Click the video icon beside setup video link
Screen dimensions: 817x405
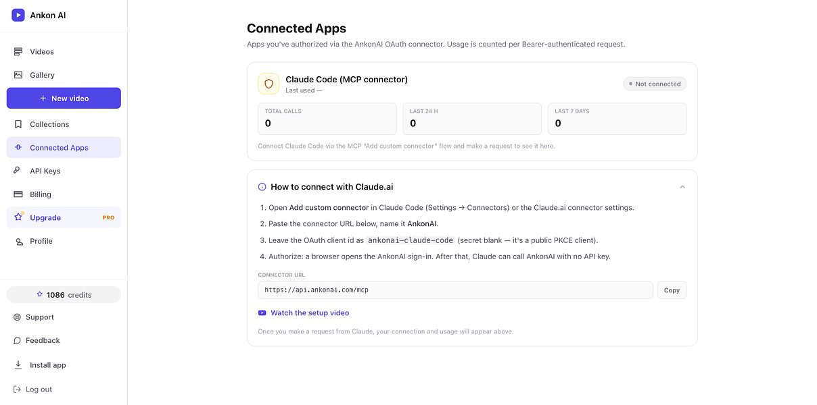262,313
